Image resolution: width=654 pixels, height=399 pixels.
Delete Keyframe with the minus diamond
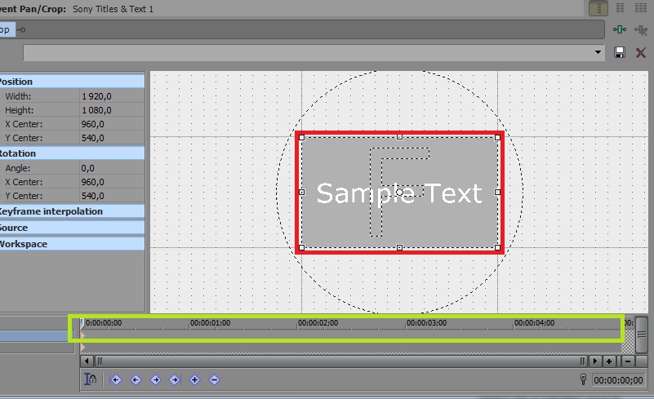(214, 379)
